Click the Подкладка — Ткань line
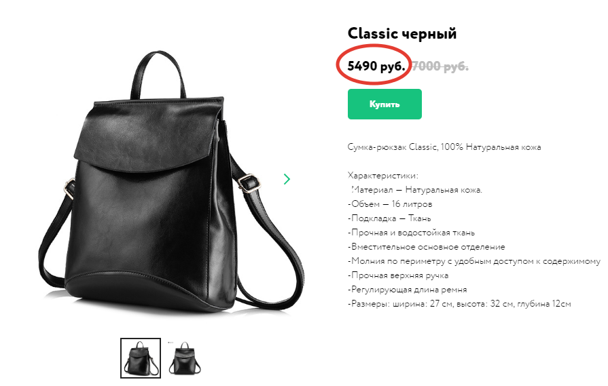This screenshot has width=608, height=386. click(x=389, y=218)
